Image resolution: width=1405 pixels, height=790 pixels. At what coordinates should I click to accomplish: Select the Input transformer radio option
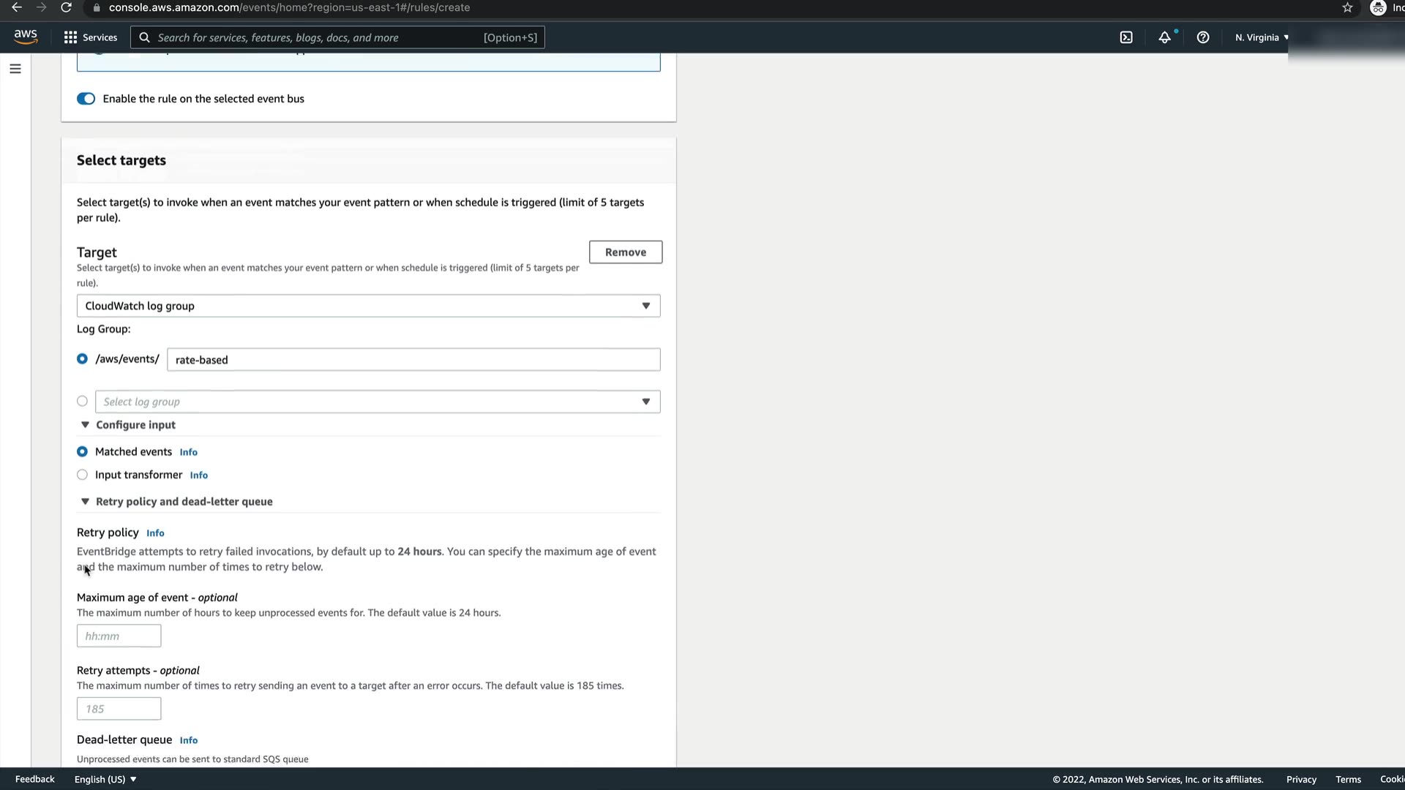(82, 475)
